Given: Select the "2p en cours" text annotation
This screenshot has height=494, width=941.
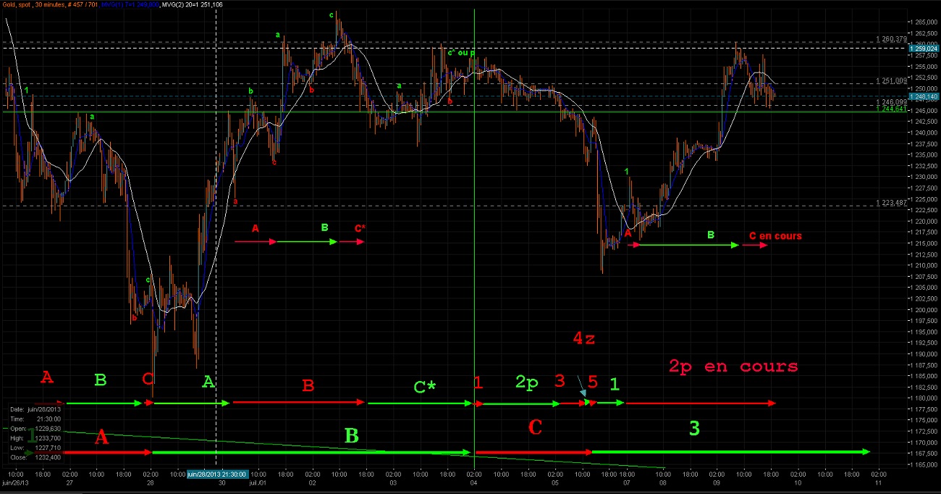Looking at the screenshot, I should click(733, 367).
